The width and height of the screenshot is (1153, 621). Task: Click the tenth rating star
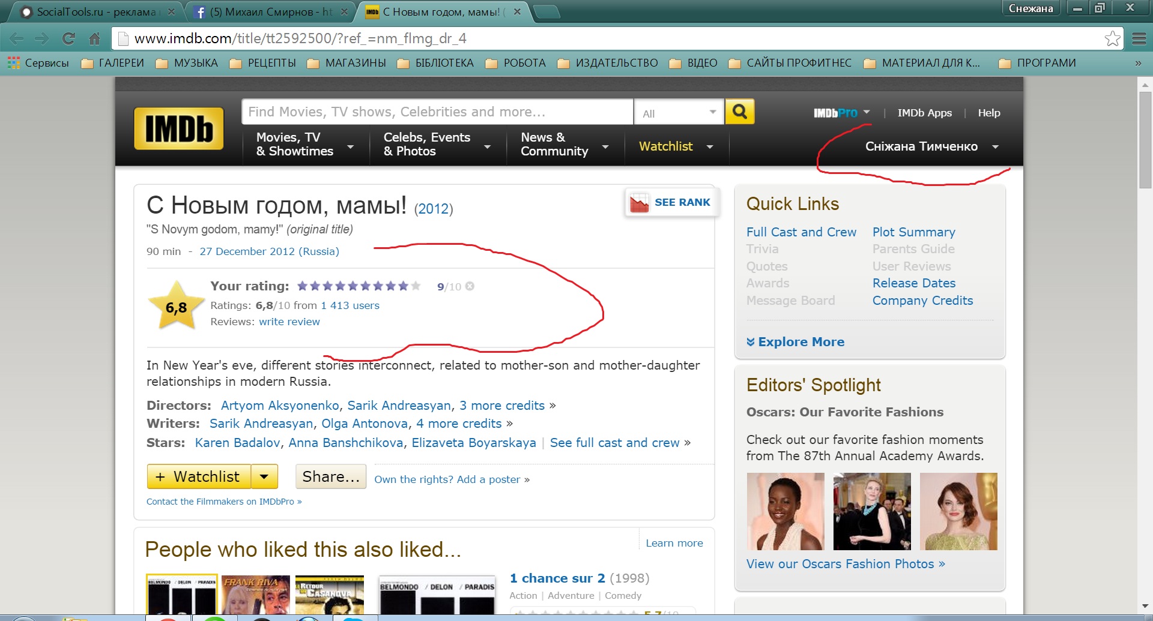[416, 286]
